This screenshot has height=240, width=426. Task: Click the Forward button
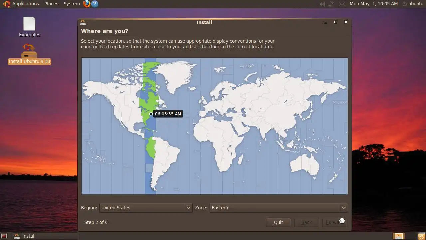point(335,222)
